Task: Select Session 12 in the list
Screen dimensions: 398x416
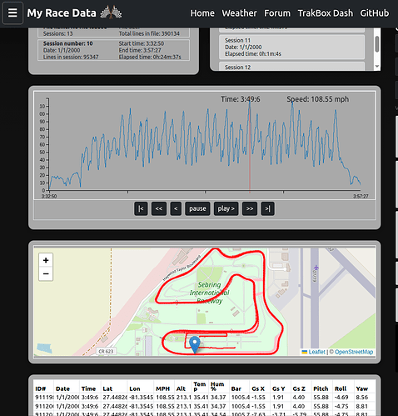Action: pyautogui.click(x=291, y=67)
